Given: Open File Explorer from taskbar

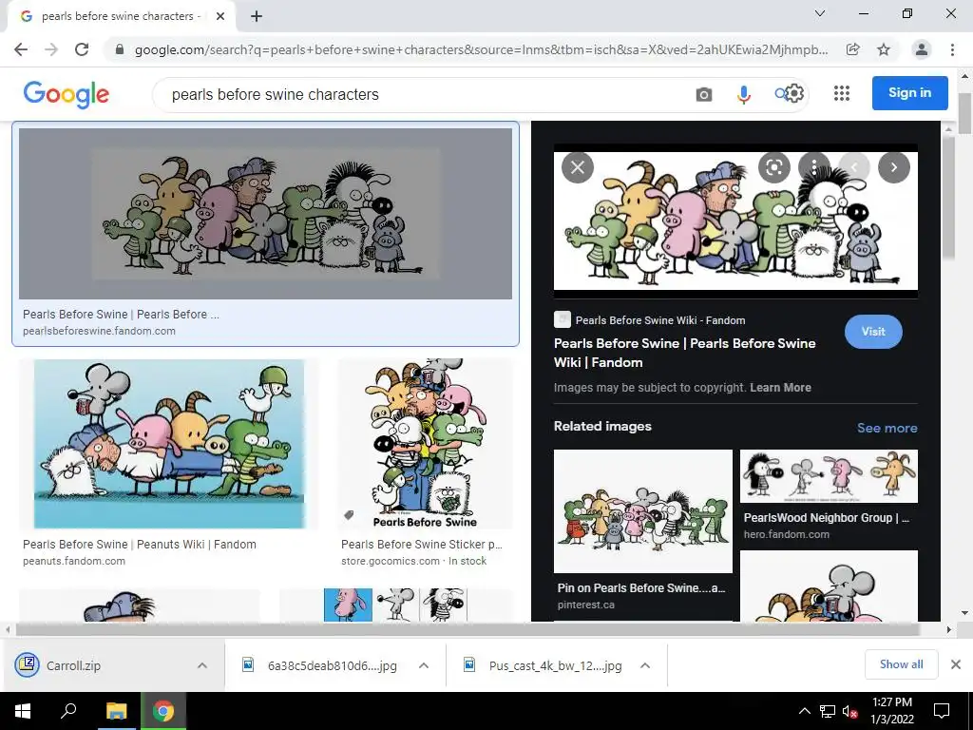Looking at the screenshot, I should (116, 711).
